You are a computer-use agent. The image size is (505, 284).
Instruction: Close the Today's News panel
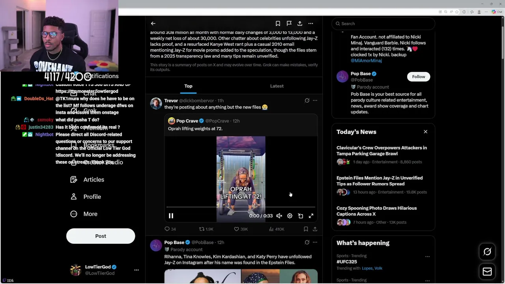coord(425,132)
